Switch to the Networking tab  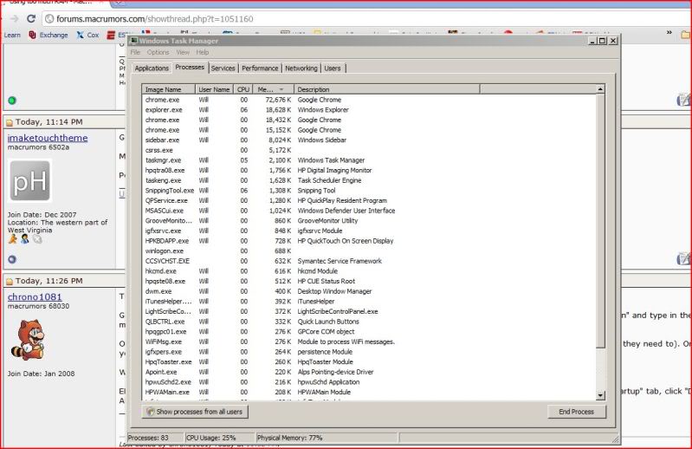301,68
